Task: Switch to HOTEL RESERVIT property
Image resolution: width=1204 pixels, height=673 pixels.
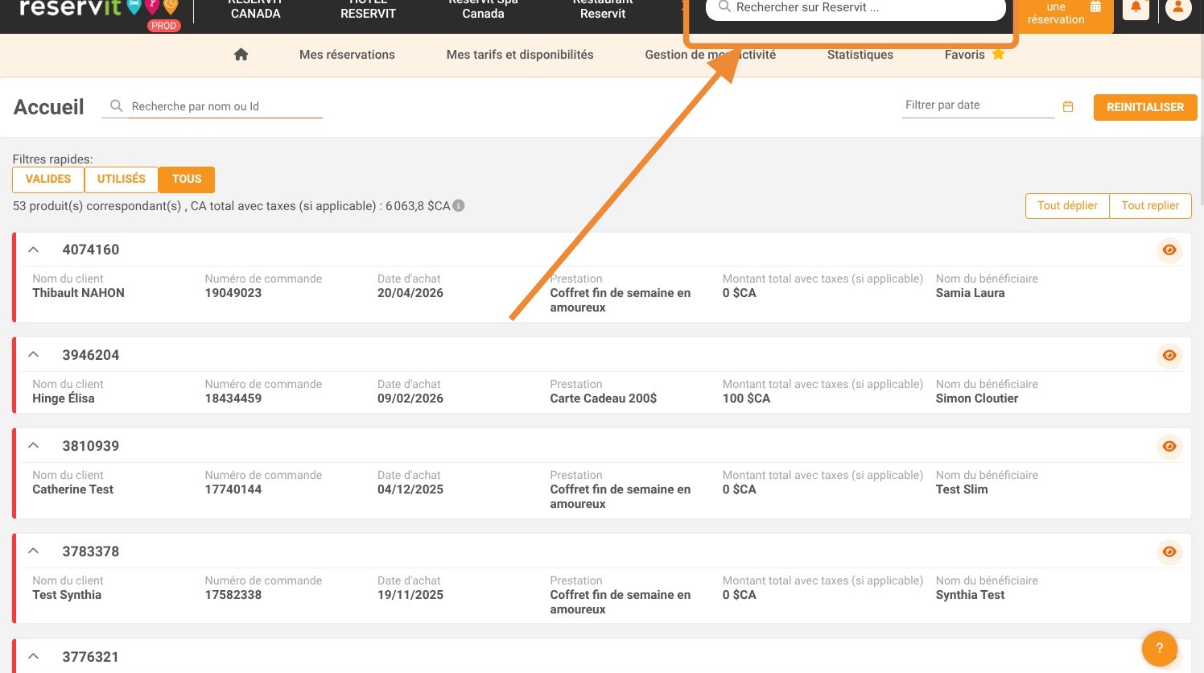Action: coord(368,8)
